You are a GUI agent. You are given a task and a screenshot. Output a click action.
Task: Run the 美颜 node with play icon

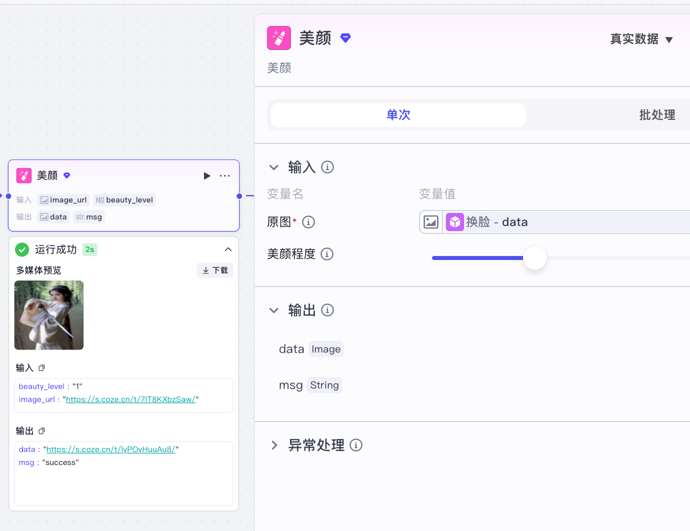coord(207,176)
